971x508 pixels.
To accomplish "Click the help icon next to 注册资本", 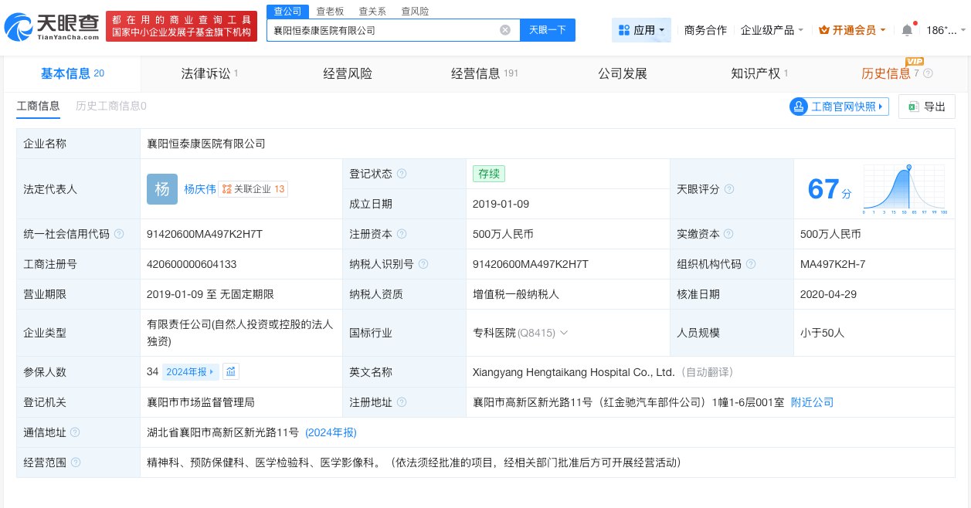I will click(402, 234).
